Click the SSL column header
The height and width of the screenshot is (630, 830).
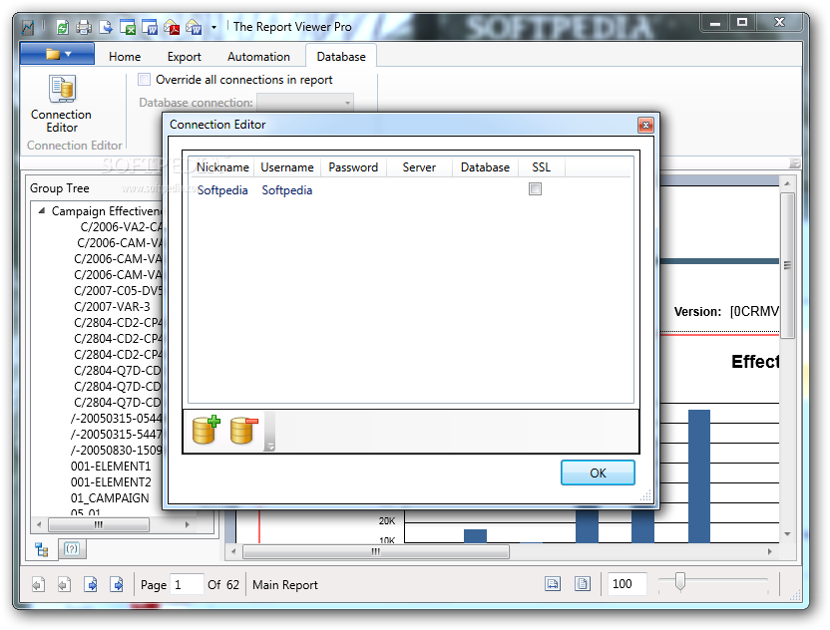coord(541,167)
